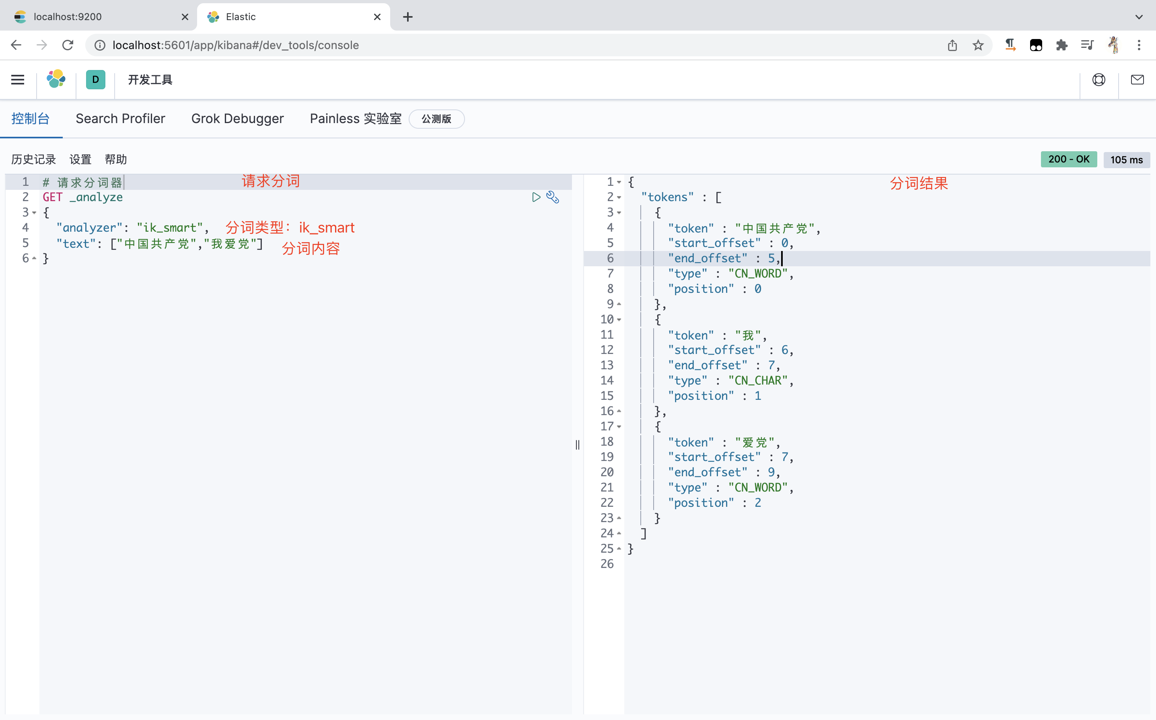Open the Chrome three-dot menu

[1139, 45]
